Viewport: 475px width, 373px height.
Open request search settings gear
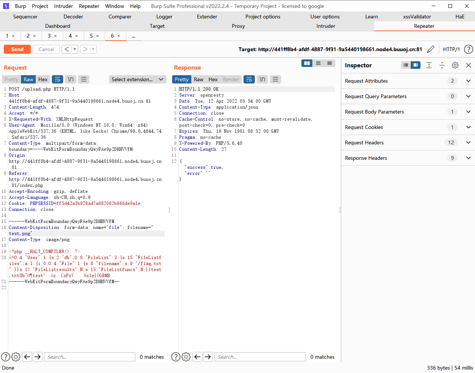point(16,357)
